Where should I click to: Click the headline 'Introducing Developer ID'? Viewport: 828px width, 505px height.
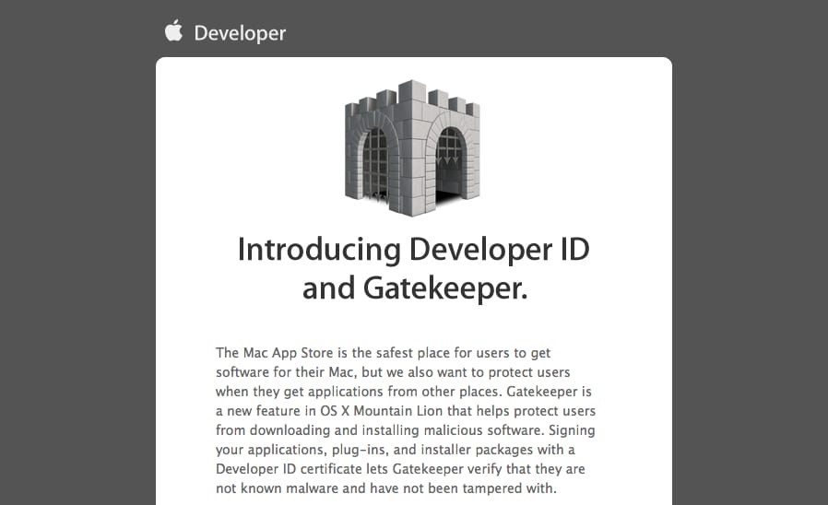[413, 249]
